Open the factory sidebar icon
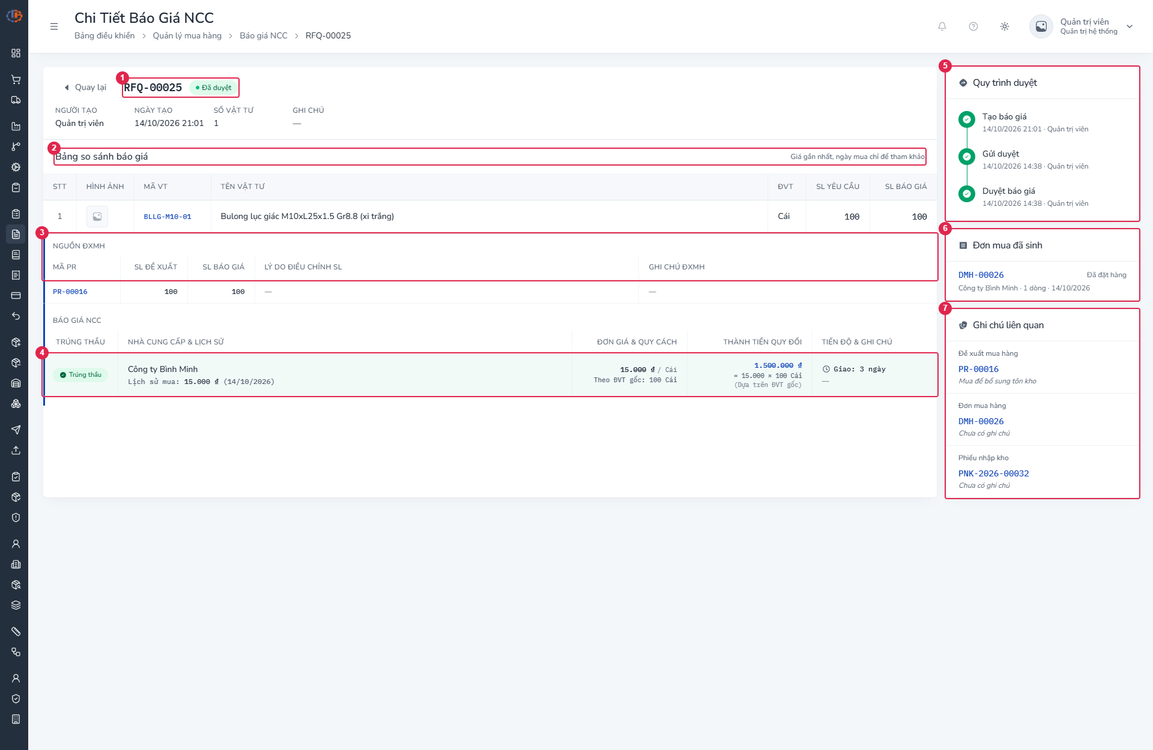The width and height of the screenshot is (1153, 750). coord(16,127)
